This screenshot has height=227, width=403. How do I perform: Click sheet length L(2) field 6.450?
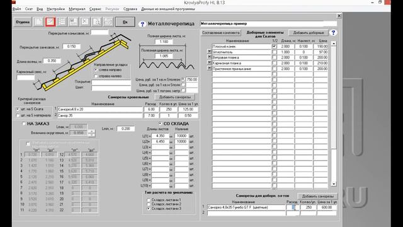(161, 141)
